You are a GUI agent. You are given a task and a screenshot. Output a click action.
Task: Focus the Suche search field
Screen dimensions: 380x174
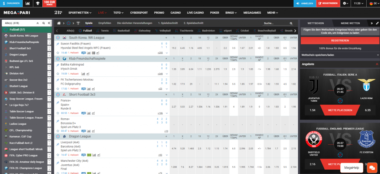pos(276,23)
